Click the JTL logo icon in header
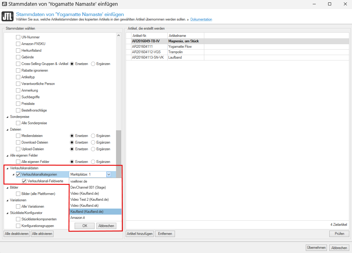Screen dimensions: 352x253 8,16
